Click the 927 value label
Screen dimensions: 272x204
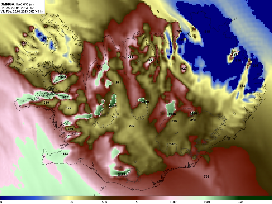point(184,69)
